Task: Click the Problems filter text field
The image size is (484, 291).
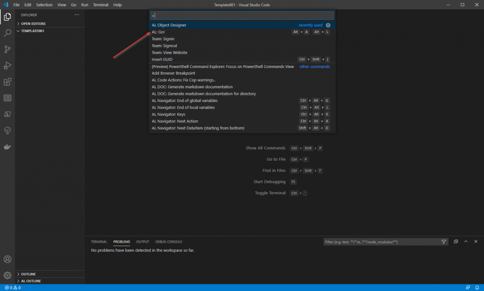Action: (381, 242)
